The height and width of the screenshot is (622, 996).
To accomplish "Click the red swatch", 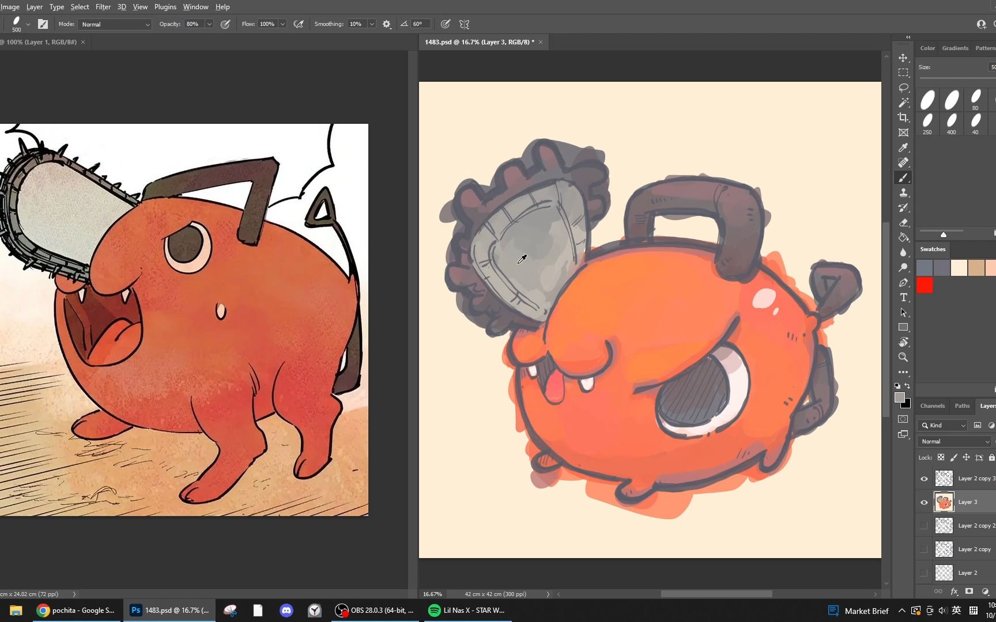I will point(925,285).
